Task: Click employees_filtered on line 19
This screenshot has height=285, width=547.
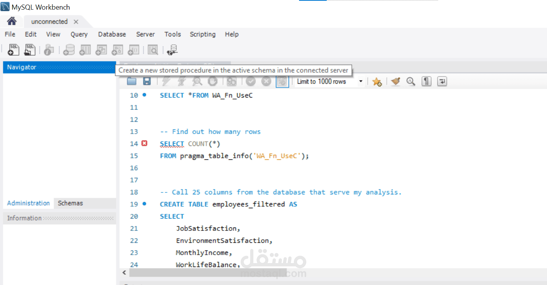Action: (x=249, y=204)
